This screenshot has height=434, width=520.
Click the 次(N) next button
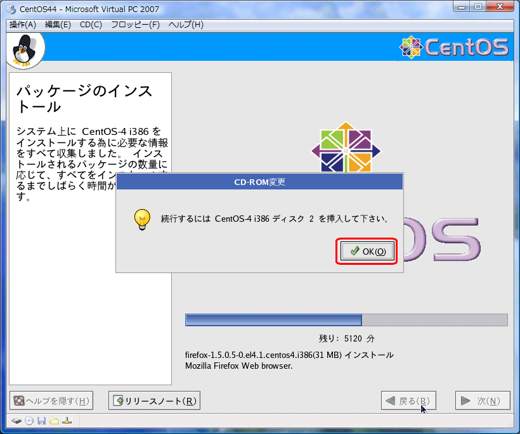(x=483, y=401)
